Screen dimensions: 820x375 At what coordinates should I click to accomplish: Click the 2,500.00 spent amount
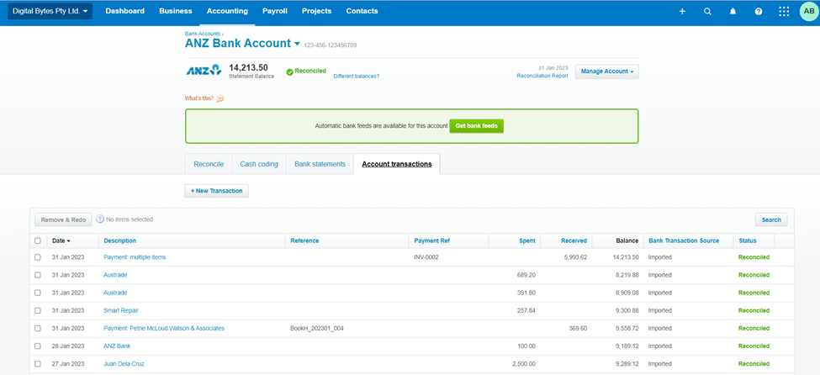523,364
